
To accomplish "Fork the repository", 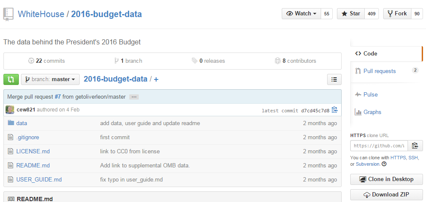I will tap(397, 14).
